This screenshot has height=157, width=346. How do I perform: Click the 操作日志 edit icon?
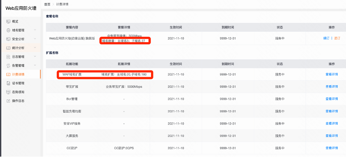coord(8,101)
